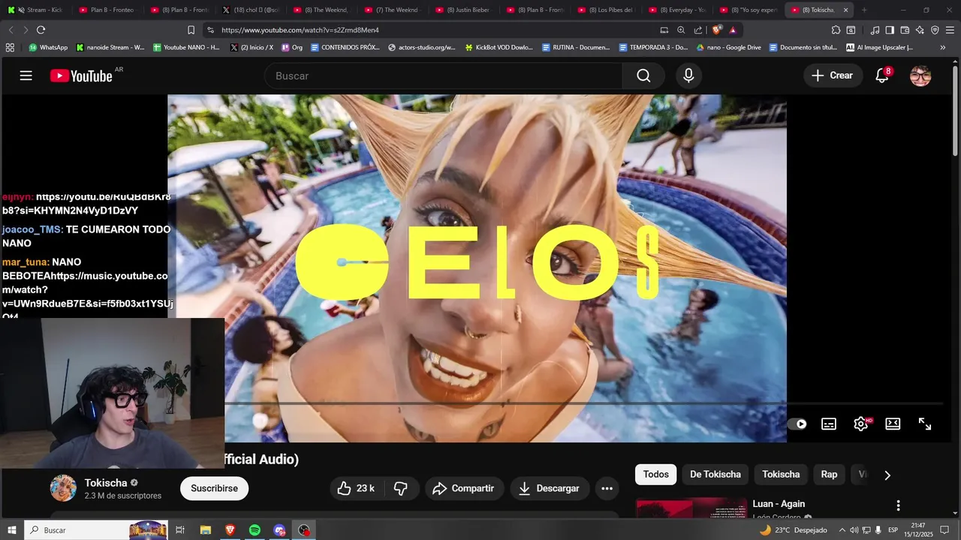Open Task View on the taskbar
Image resolution: width=961 pixels, height=540 pixels.
point(180,530)
